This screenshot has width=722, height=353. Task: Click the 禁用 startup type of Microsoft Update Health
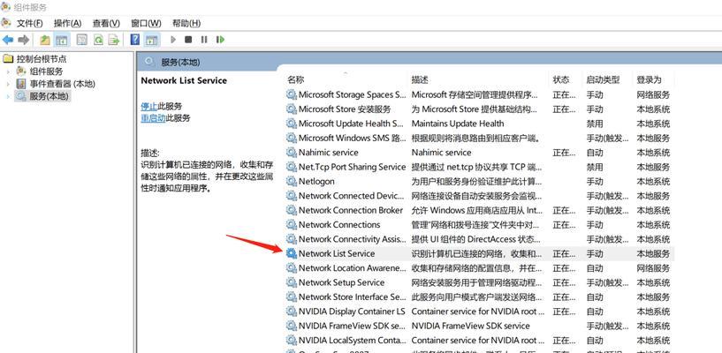pos(595,124)
